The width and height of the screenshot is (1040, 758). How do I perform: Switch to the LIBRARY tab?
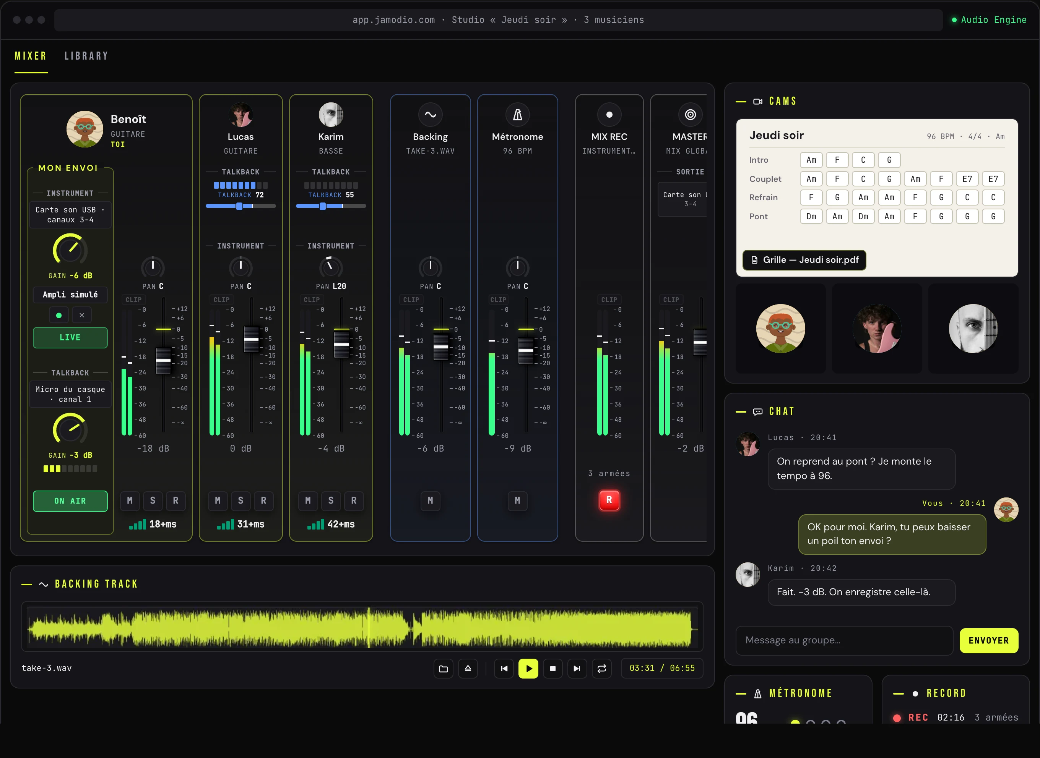(x=86, y=56)
